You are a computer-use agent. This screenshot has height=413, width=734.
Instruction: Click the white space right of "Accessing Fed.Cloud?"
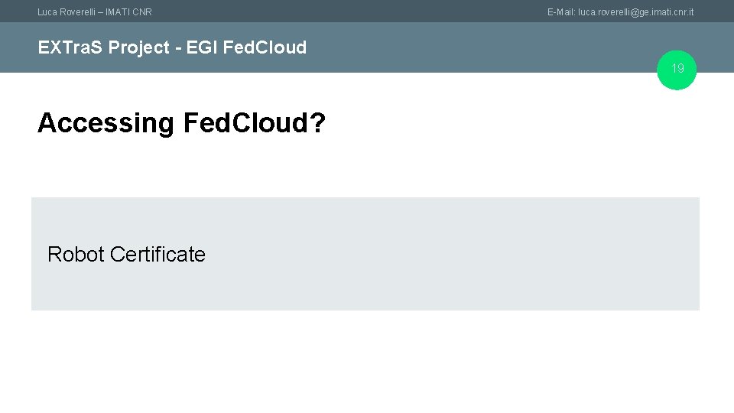pyautogui.click(x=497, y=123)
